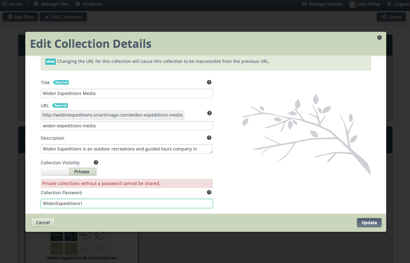This screenshot has height=263, width=410.
Task: Click the Update button
Action: coord(369,223)
